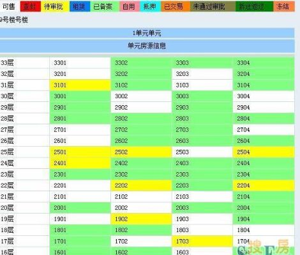Select the green 已备案 legend swatch
The image size is (300, 255).
(105, 6)
